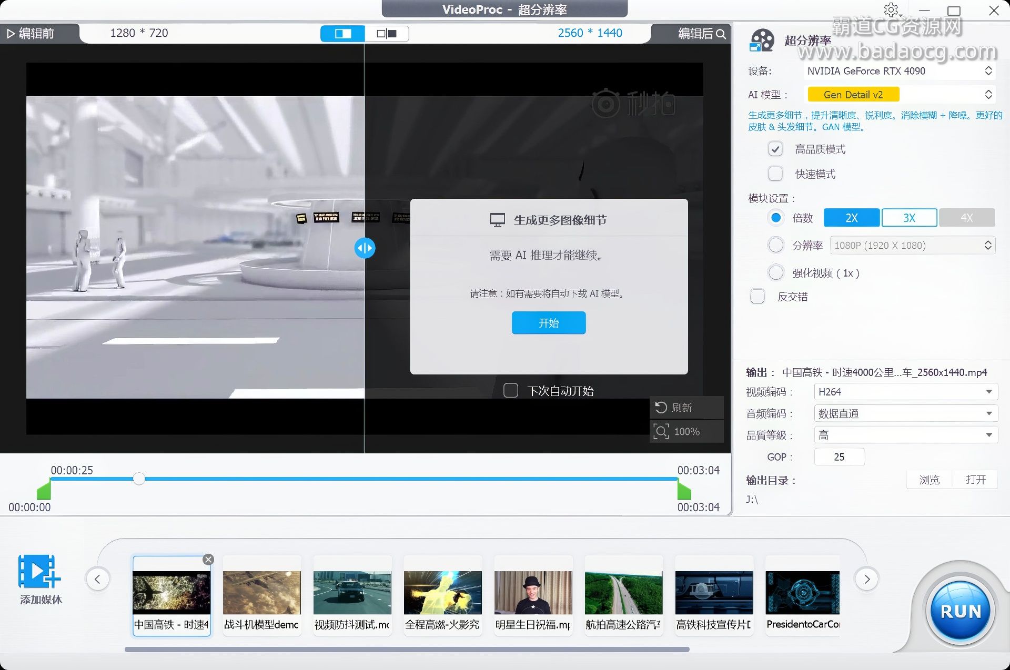
Task: Click the output filename 中国高铁 text
Action: click(884, 372)
